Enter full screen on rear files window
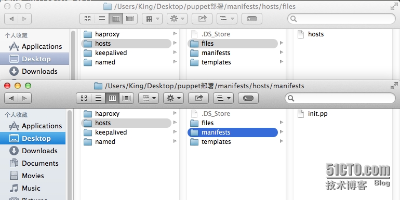The height and width of the screenshot is (200, 400). [394, 6]
